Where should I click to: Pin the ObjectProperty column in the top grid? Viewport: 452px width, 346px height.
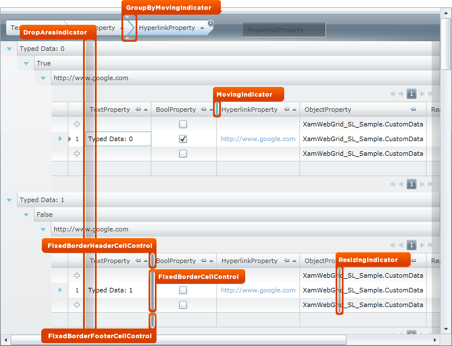click(413, 110)
